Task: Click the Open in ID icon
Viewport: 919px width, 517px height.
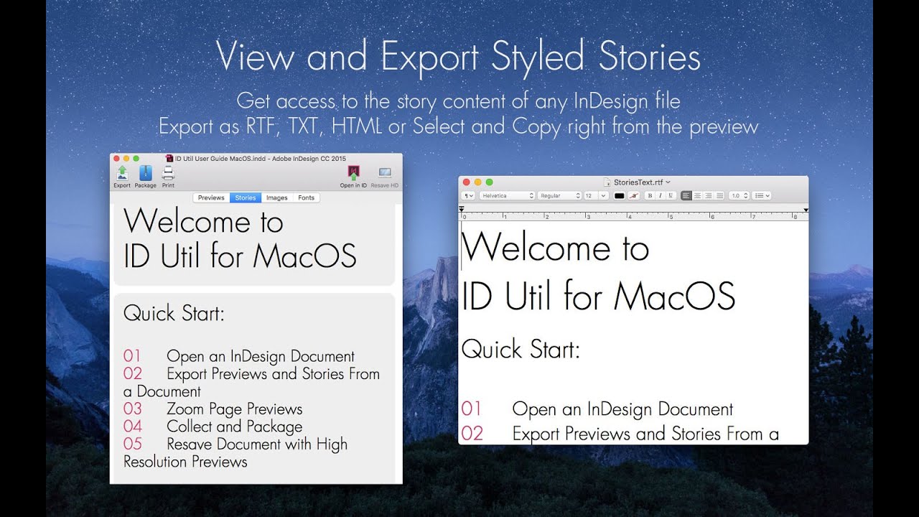Action: (x=353, y=173)
